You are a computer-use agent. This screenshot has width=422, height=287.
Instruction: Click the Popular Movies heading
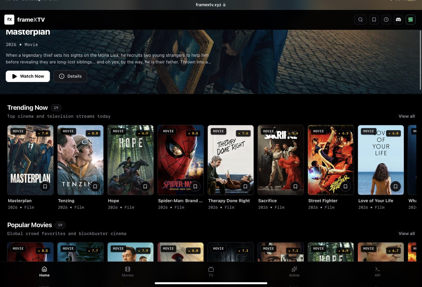click(30, 225)
